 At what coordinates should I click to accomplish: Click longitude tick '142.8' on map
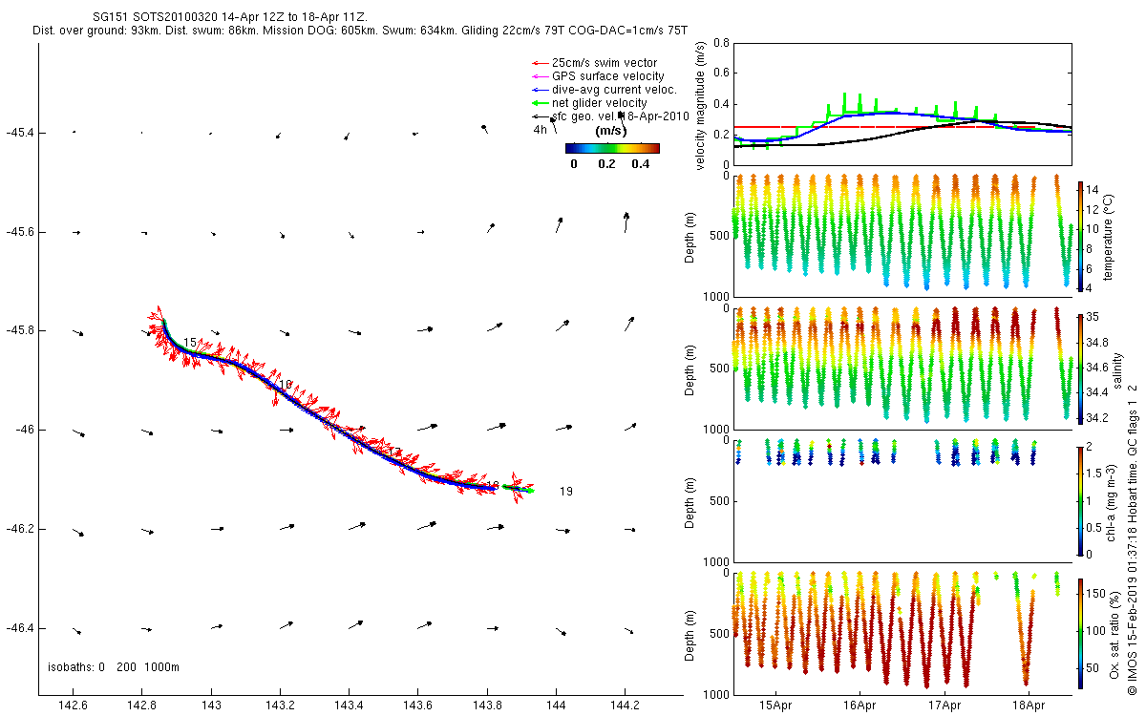click(141, 705)
